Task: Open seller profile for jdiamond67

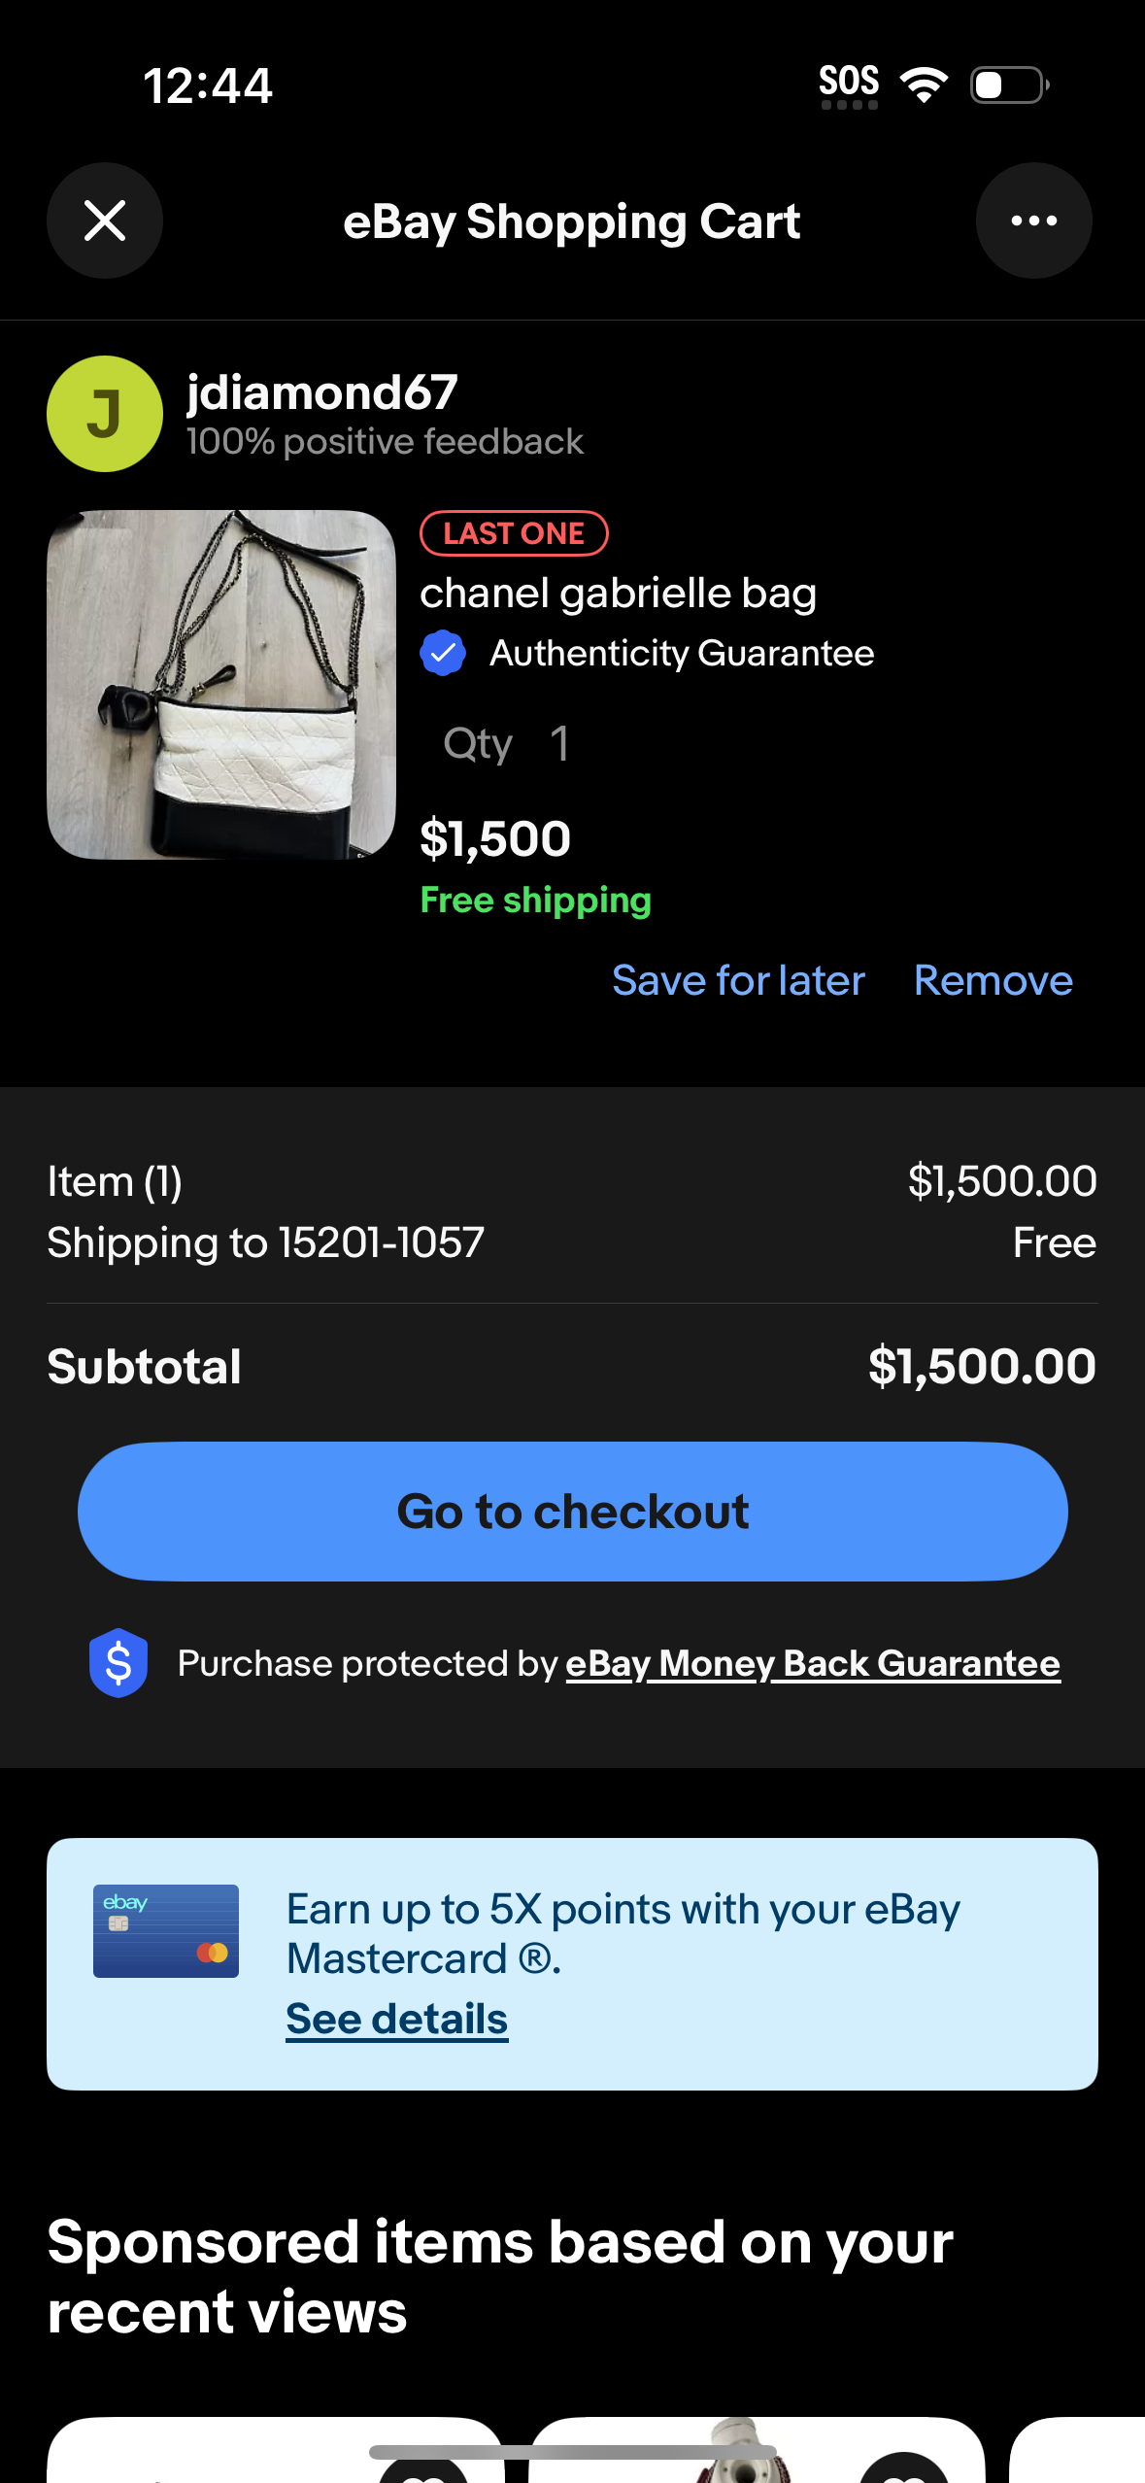Action: [x=320, y=393]
